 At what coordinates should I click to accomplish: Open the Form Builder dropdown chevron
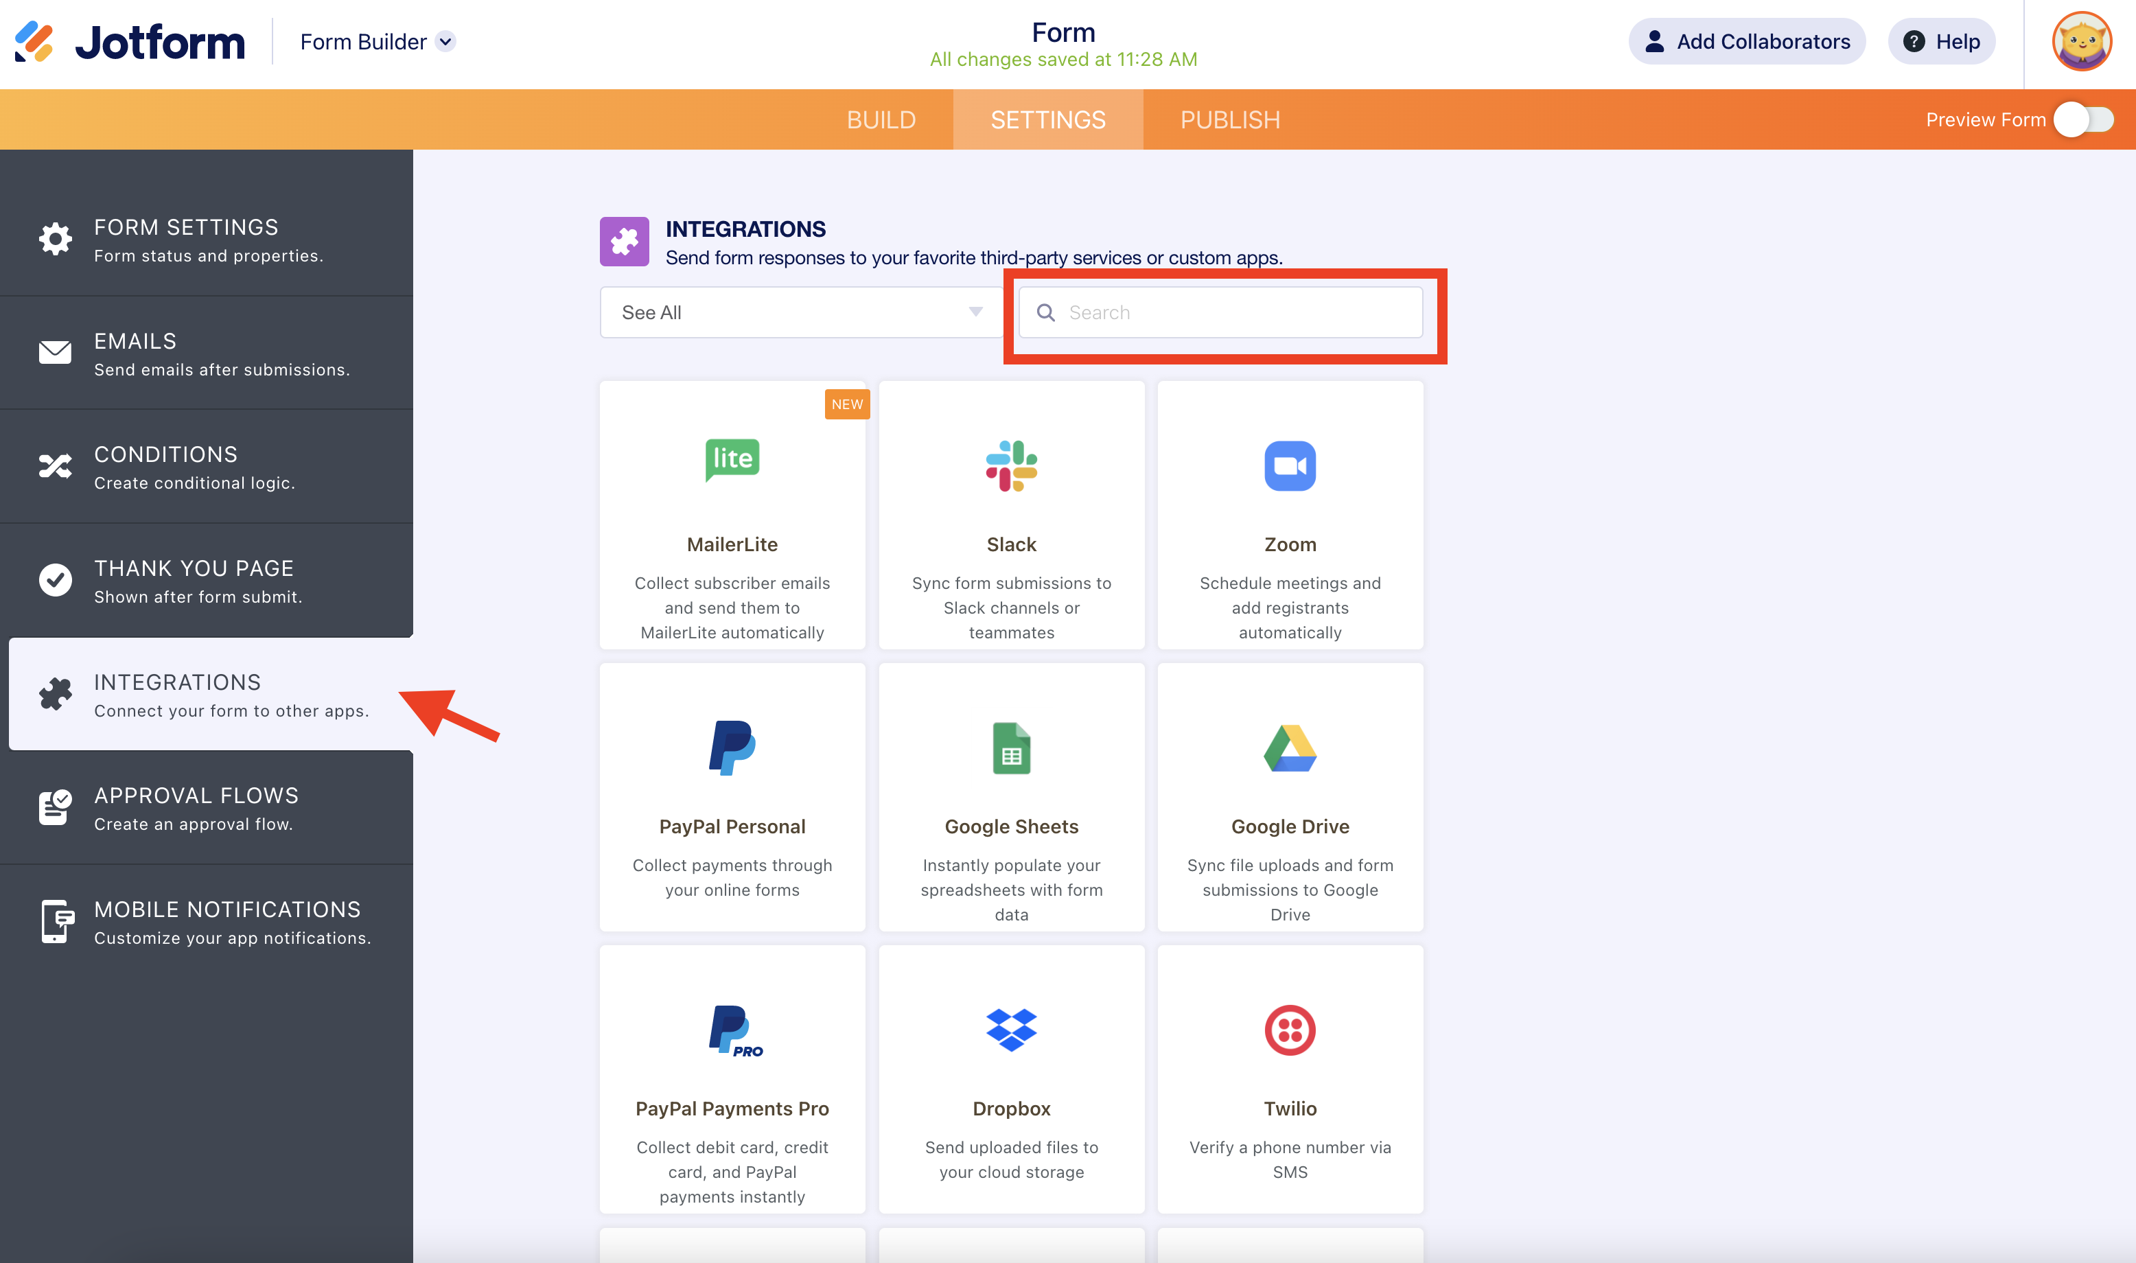coord(446,41)
